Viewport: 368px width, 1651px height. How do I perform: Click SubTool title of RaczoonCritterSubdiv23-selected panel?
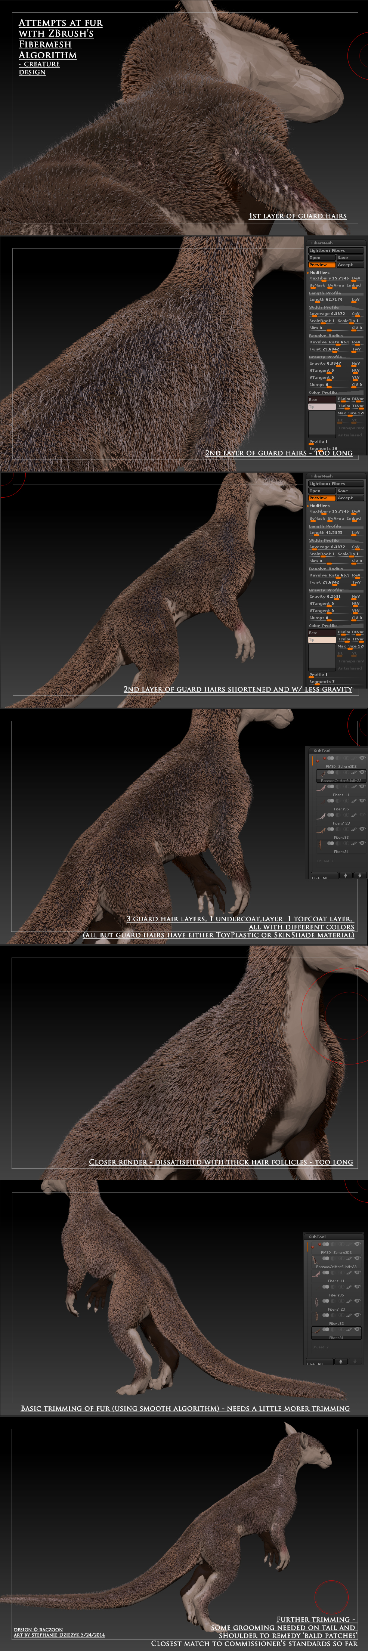[322, 751]
